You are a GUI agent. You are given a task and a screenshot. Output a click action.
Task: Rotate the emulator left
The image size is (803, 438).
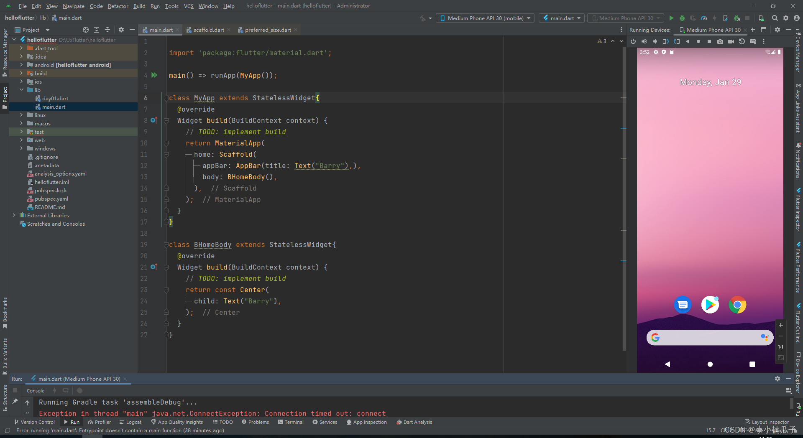(x=666, y=41)
